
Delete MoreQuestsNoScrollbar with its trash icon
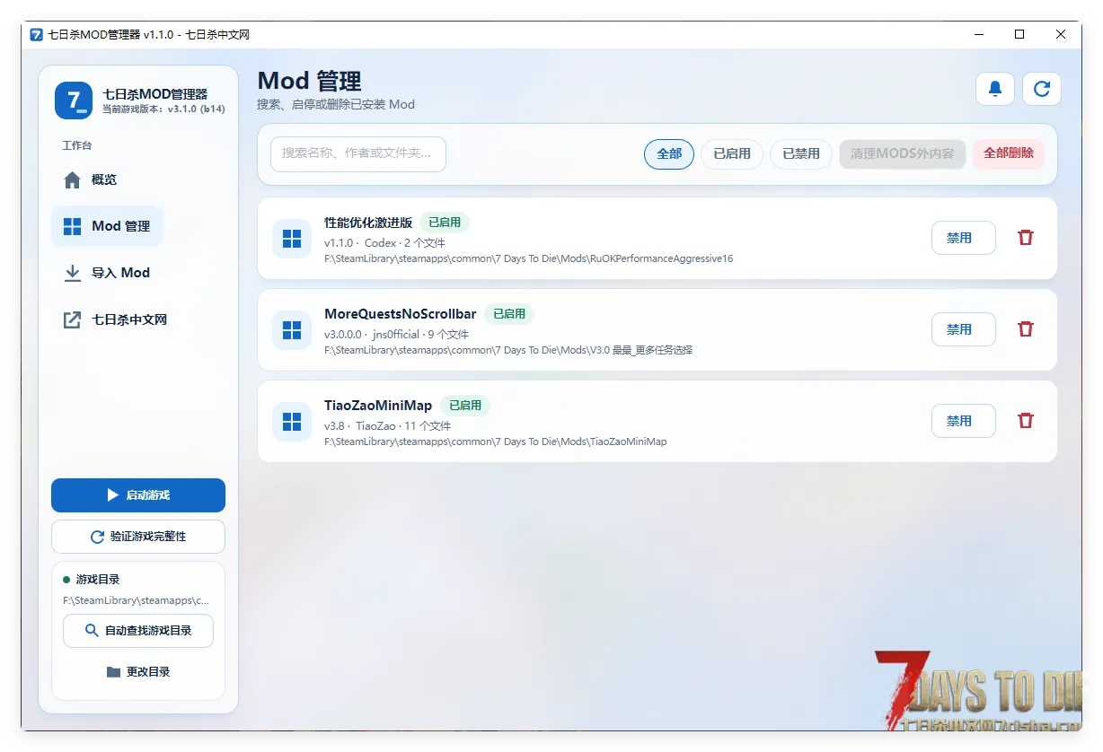coord(1026,329)
